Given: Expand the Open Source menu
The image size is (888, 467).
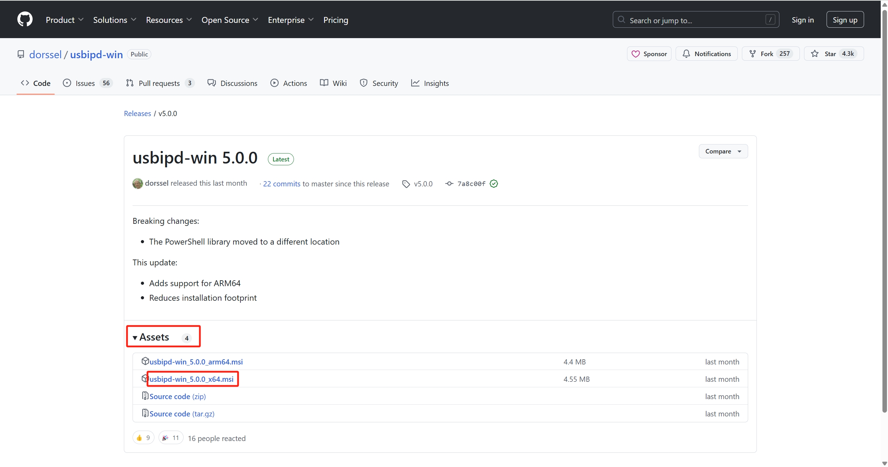Looking at the screenshot, I should (x=230, y=20).
